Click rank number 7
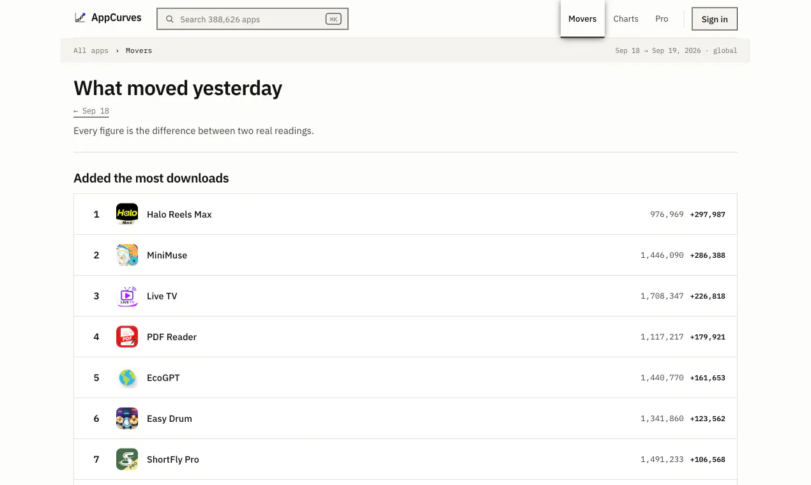 pos(96,459)
